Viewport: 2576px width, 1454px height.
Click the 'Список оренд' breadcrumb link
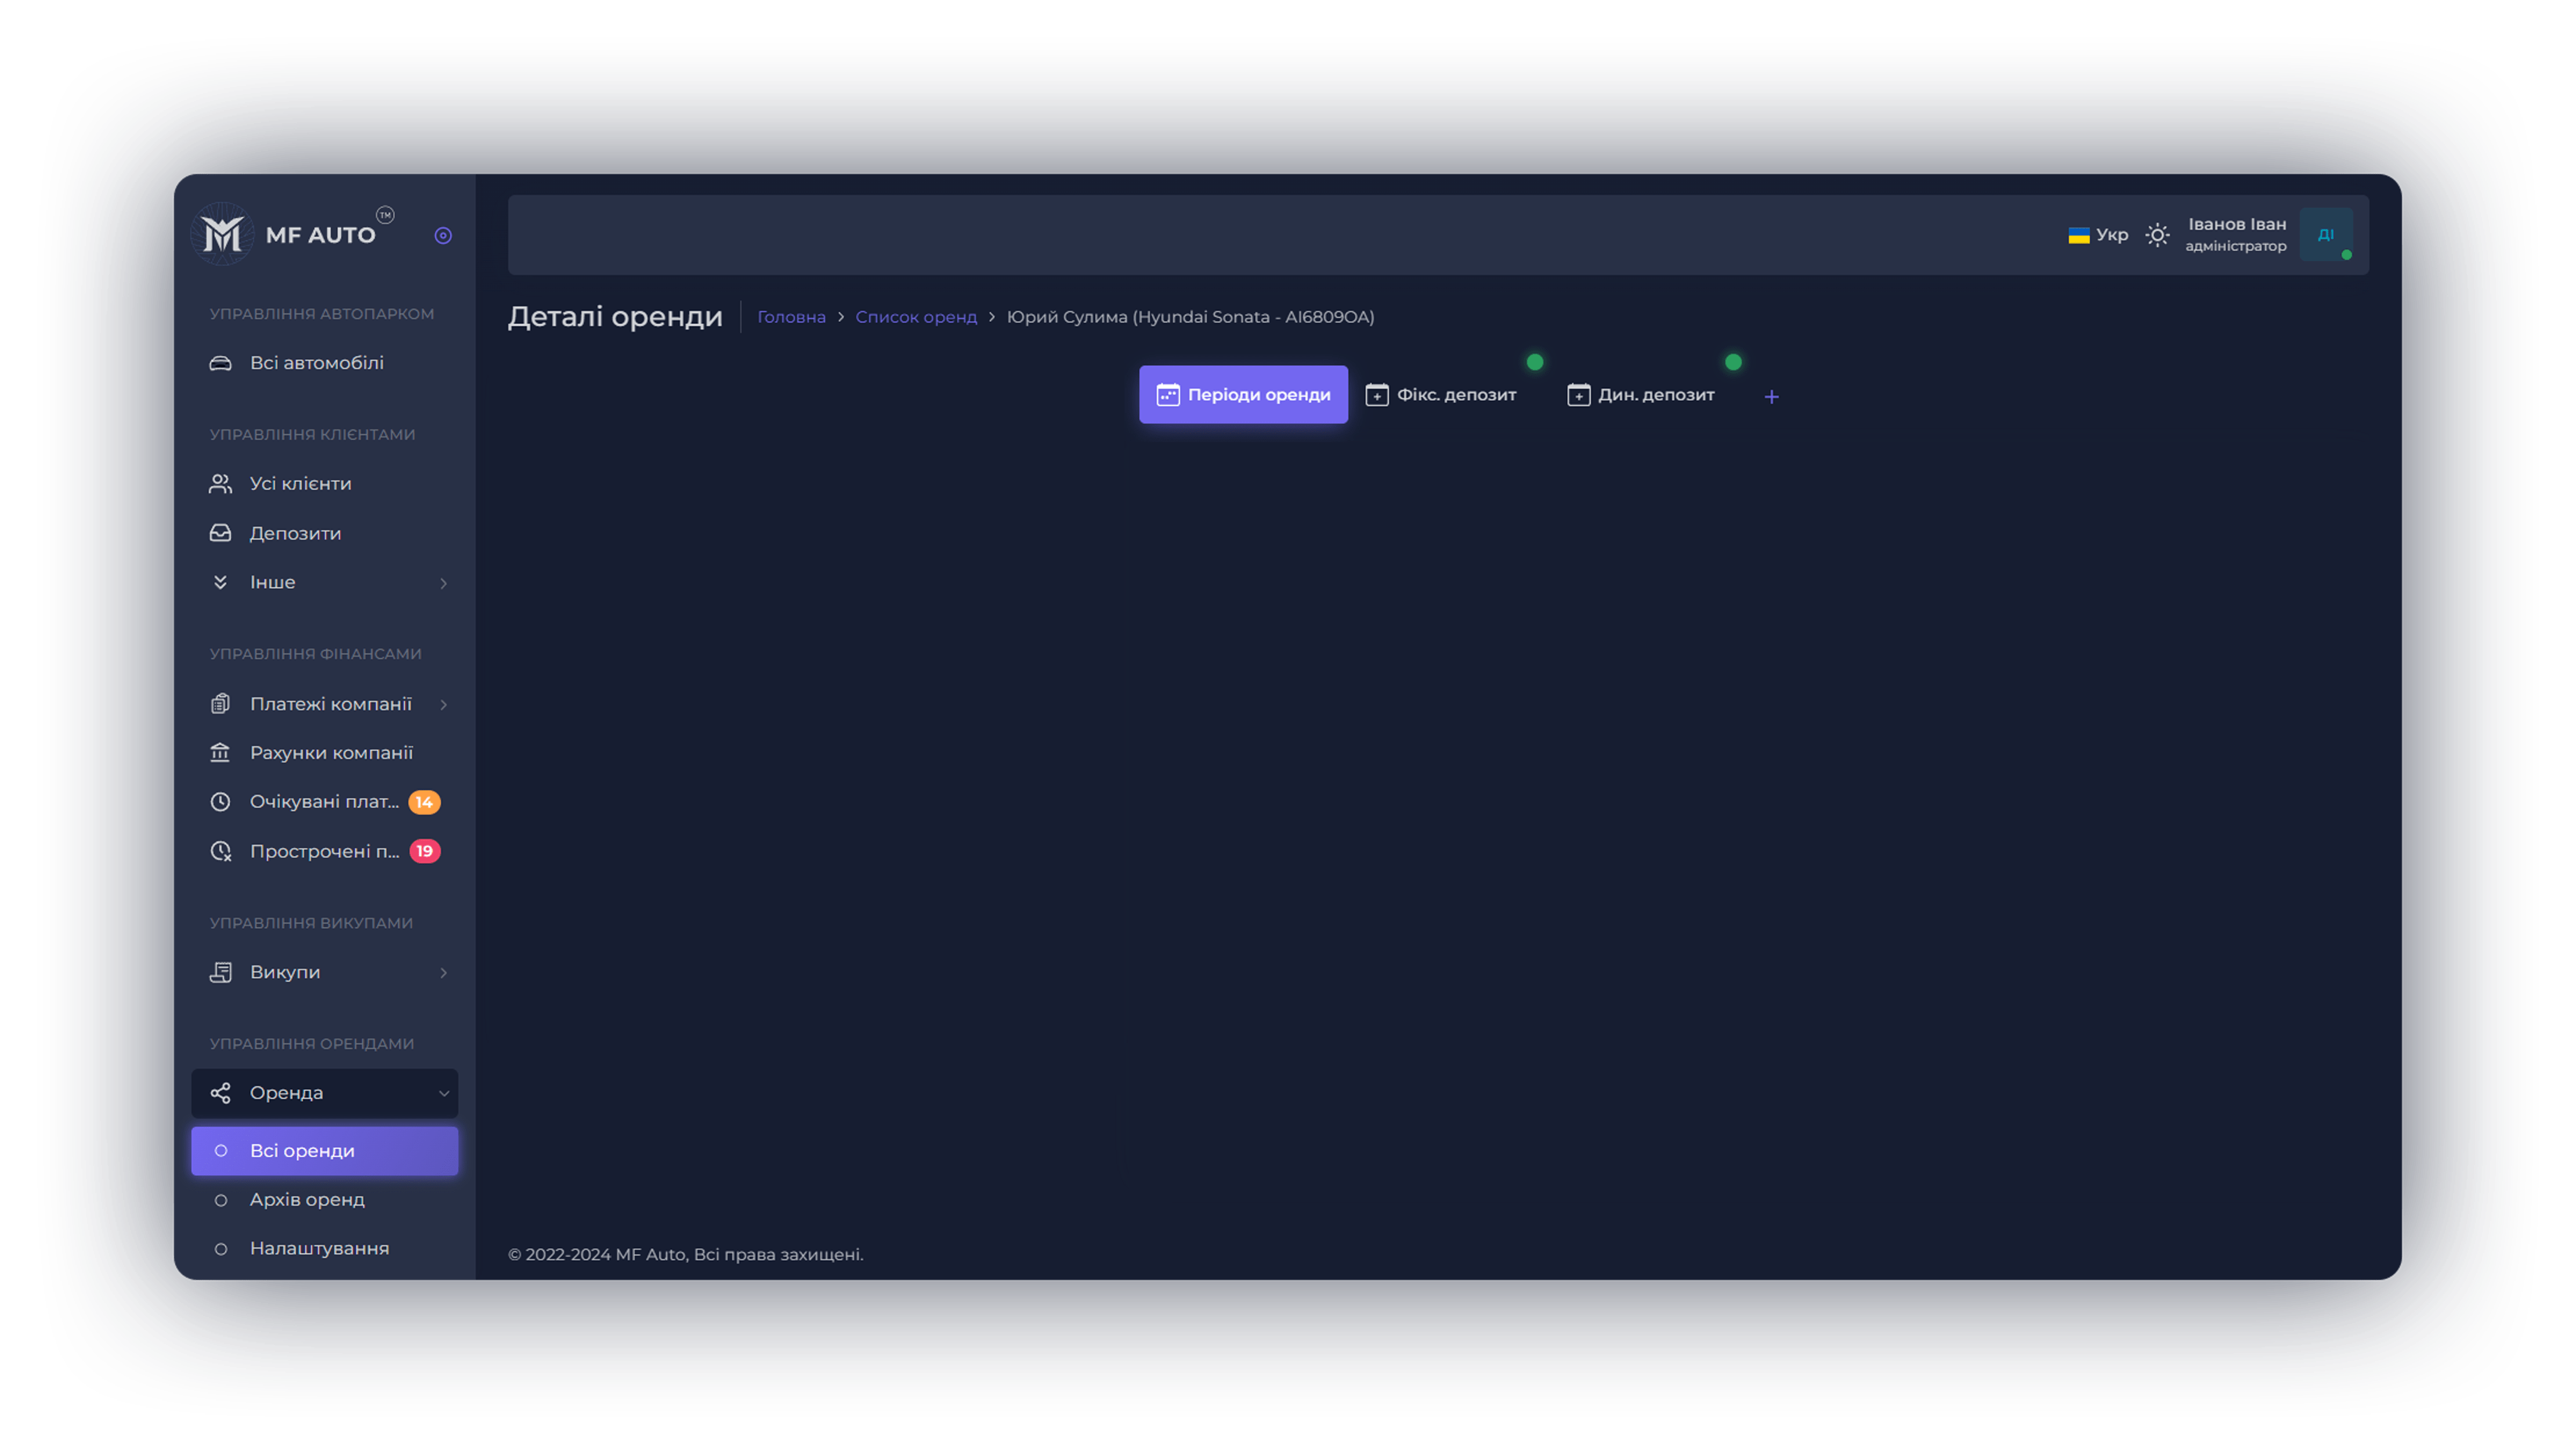(x=916, y=316)
